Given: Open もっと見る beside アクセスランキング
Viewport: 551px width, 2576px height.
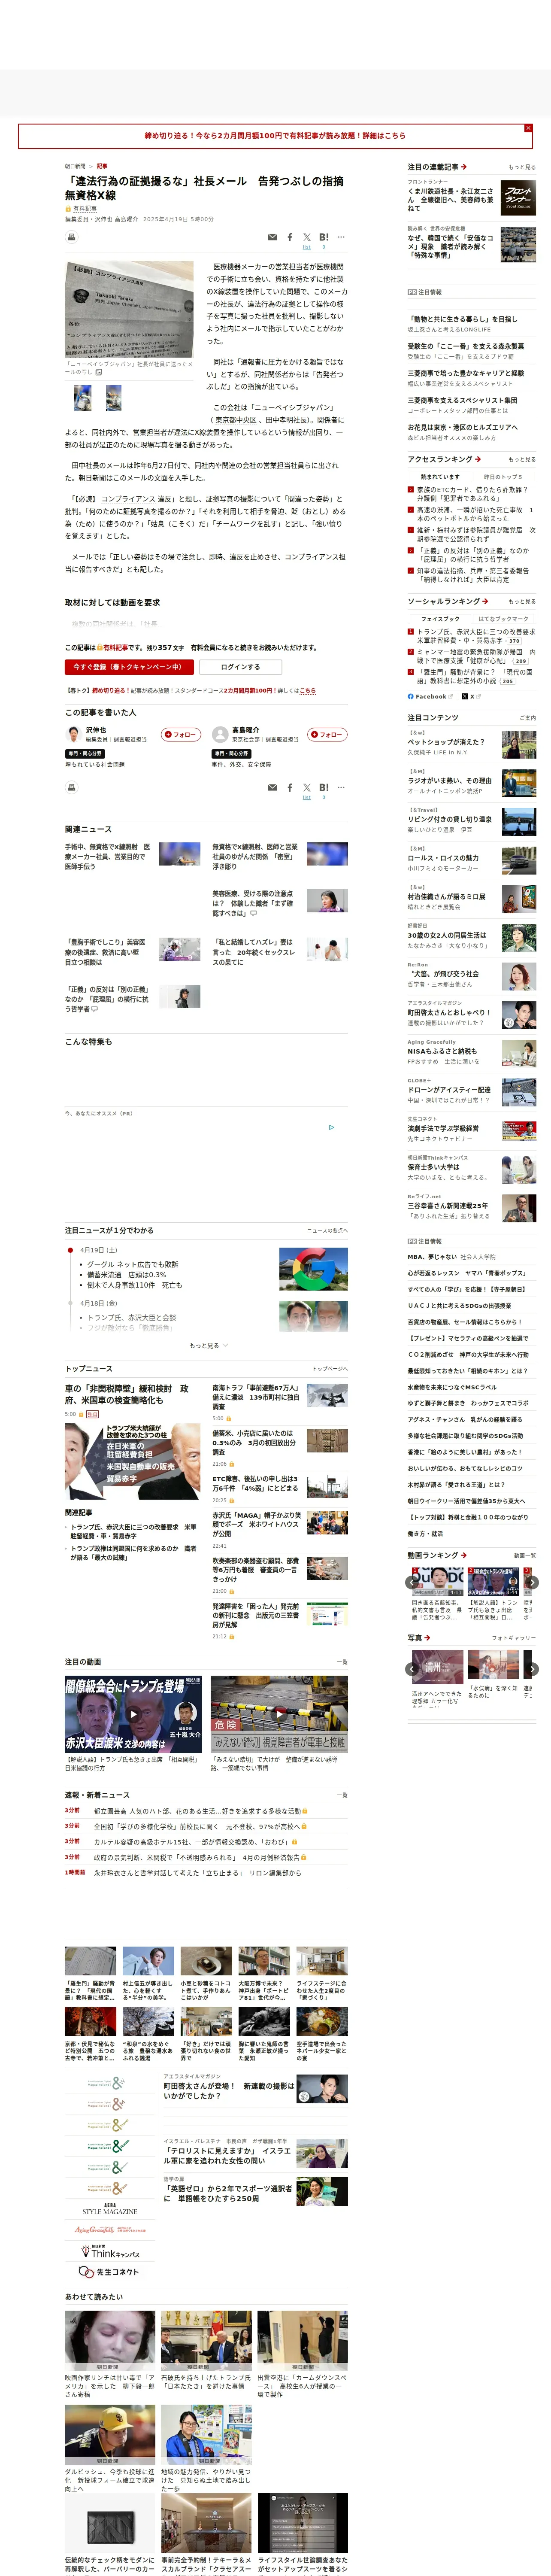Looking at the screenshot, I should pos(521,460).
